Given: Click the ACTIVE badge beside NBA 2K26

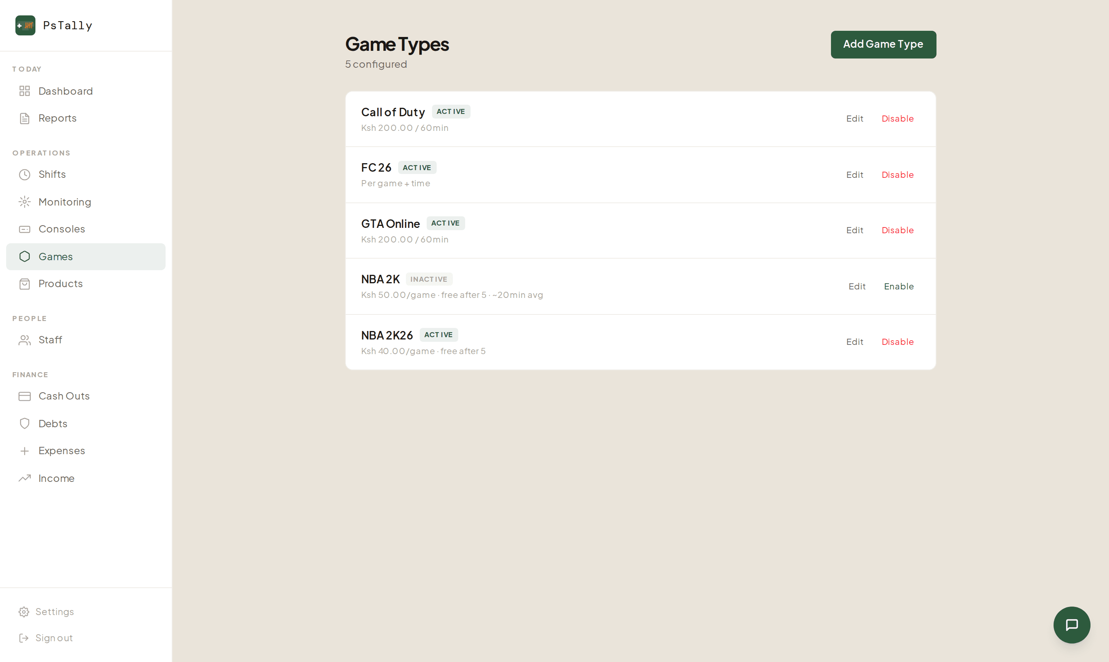Looking at the screenshot, I should (438, 334).
